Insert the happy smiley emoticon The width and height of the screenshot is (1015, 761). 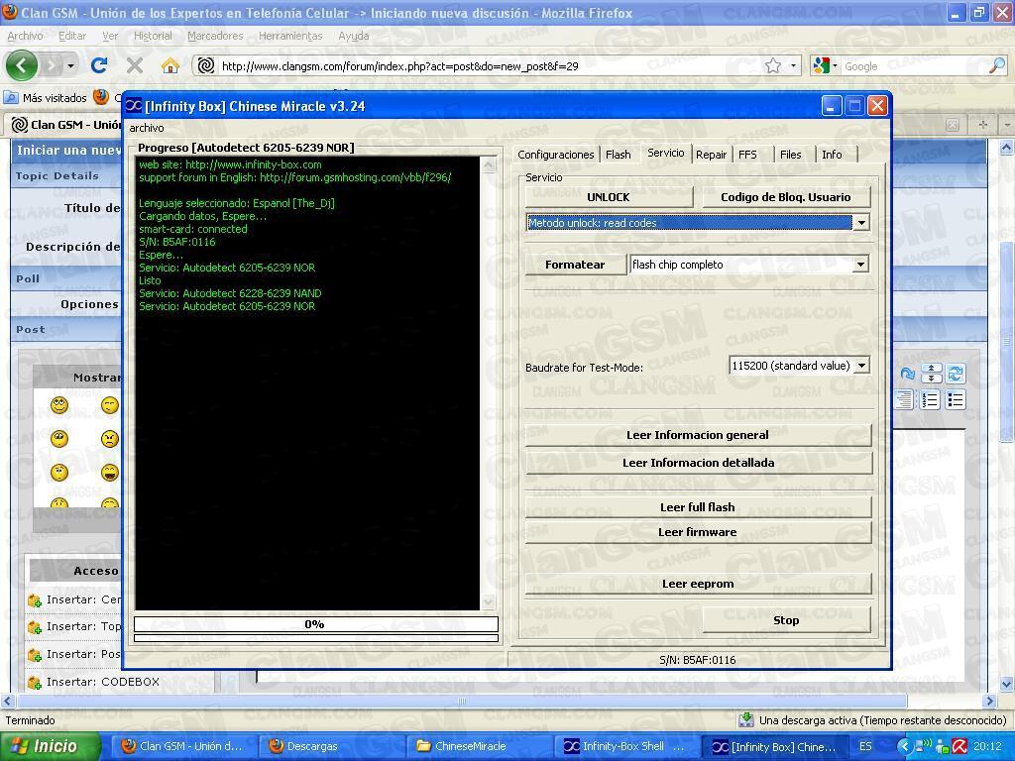tap(58, 405)
